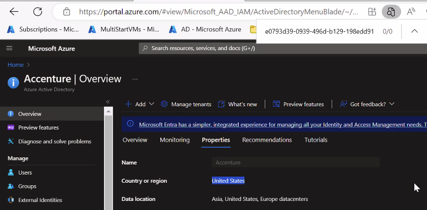Open the Azure portal hamburger menu

tap(9, 49)
